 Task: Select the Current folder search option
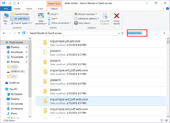tap(20, 14)
